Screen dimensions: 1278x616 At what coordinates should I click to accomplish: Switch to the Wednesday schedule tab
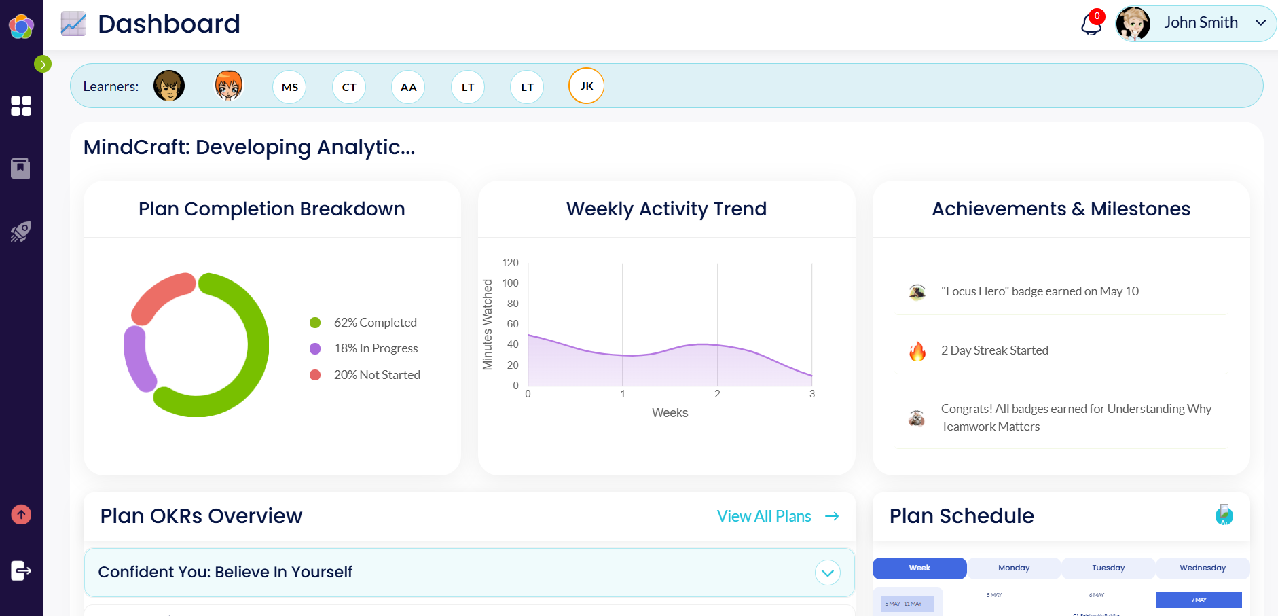point(1202,568)
